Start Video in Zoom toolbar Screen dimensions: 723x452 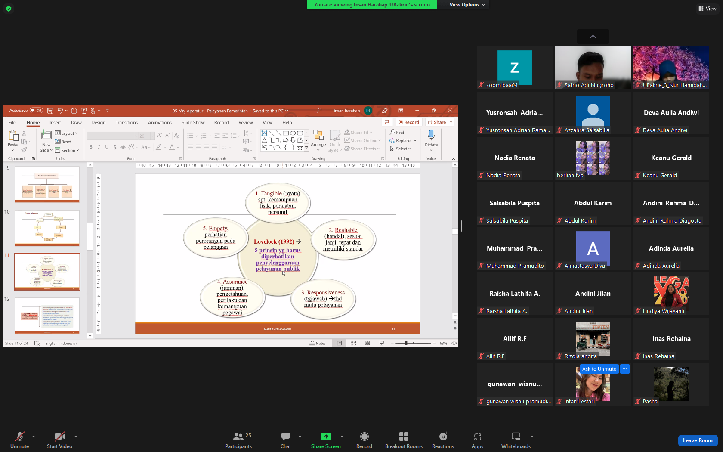point(59,440)
